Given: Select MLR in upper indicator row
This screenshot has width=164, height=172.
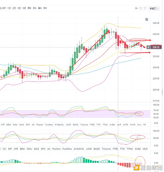Looking at the screenshot, I should click(119, 125).
